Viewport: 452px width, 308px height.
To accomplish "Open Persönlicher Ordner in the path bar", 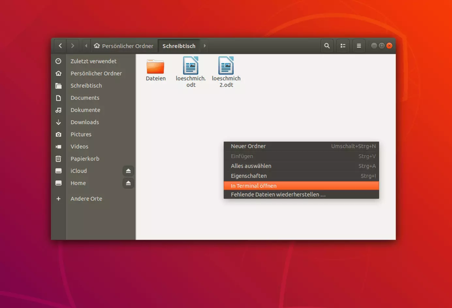I will tap(124, 46).
